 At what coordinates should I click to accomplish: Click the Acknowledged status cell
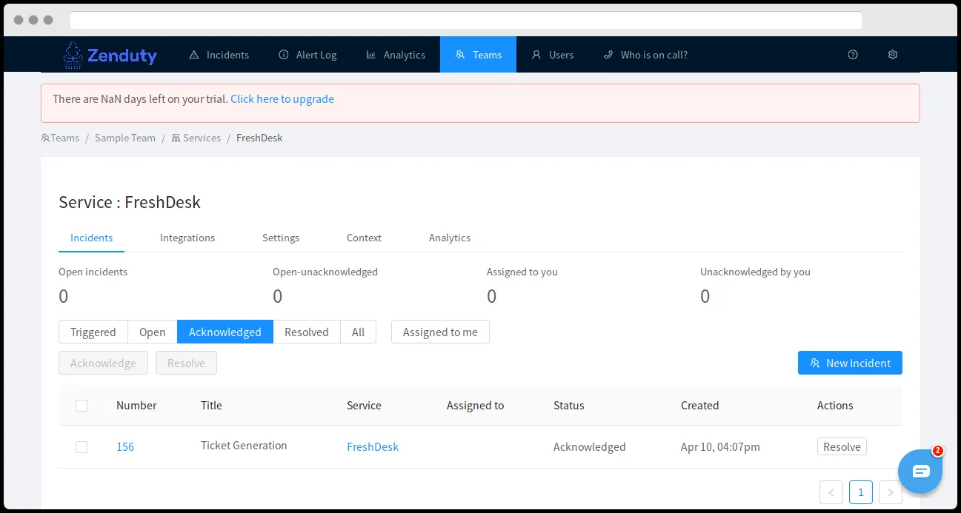590,447
